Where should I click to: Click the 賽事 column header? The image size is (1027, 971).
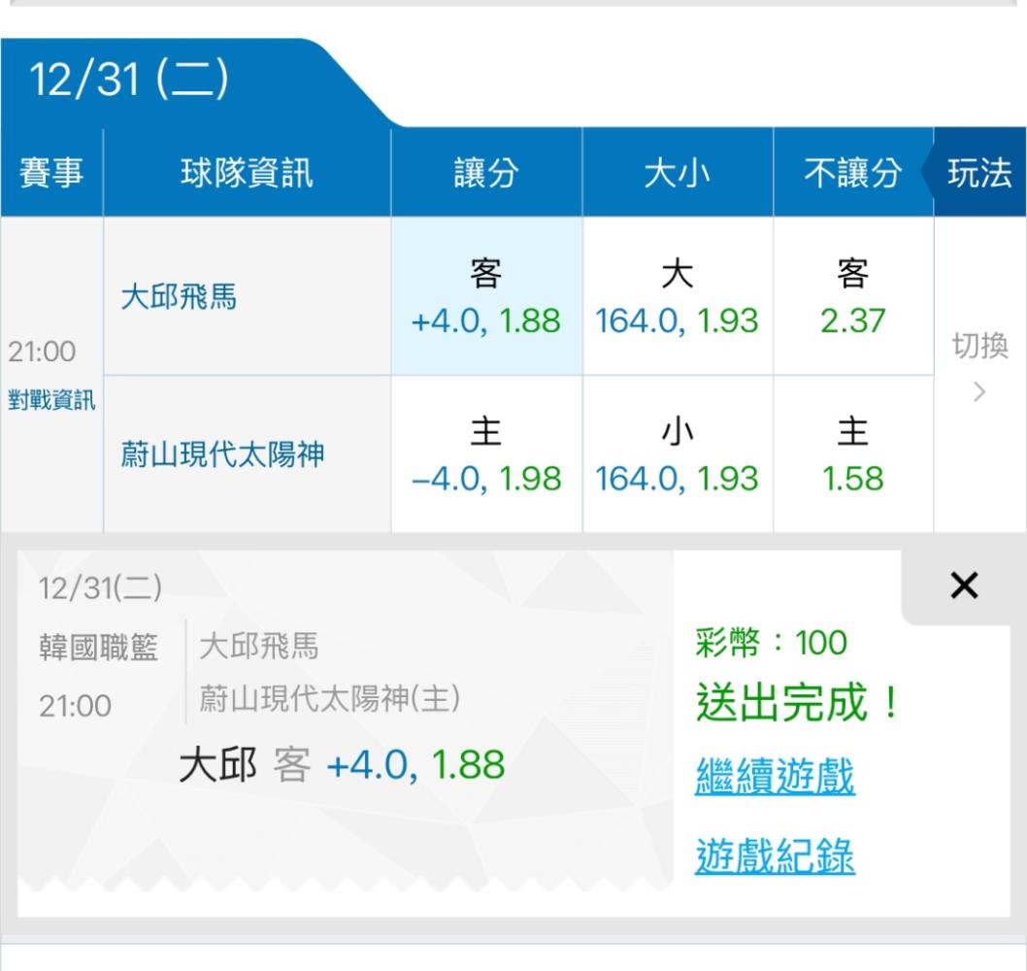click(51, 172)
